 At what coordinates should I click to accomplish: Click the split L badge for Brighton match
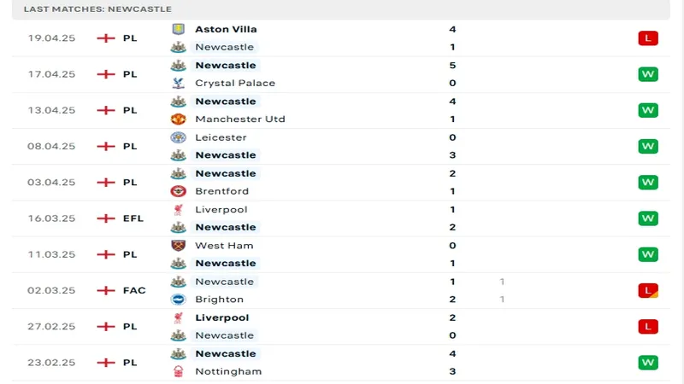(647, 290)
